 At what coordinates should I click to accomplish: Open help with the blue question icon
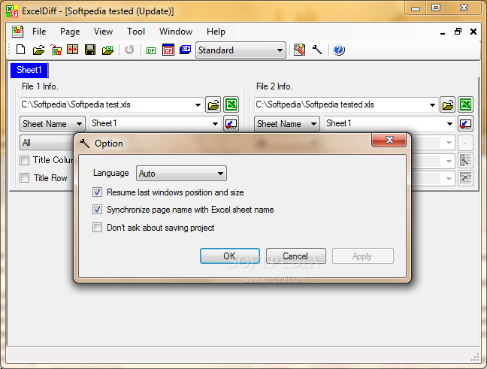pyautogui.click(x=339, y=50)
